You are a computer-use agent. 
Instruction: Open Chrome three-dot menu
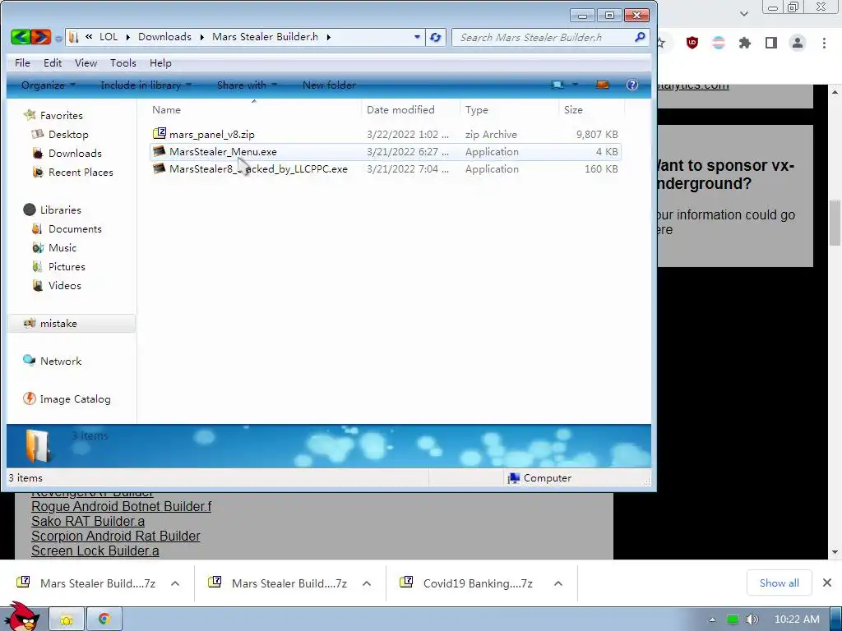click(824, 43)
